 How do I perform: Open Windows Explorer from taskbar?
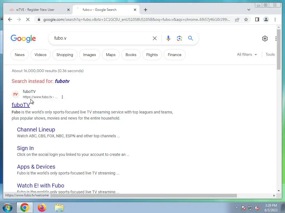[x=59, y=208]
